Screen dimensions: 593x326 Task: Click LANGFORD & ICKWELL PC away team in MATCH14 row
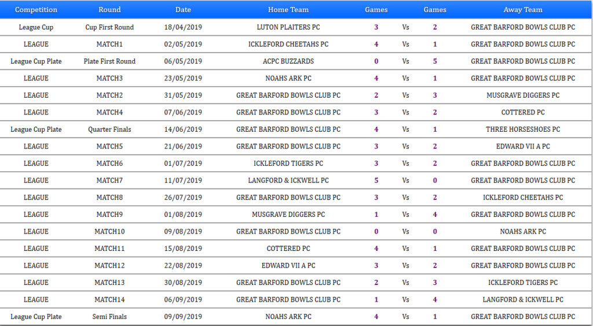[523, 299]
